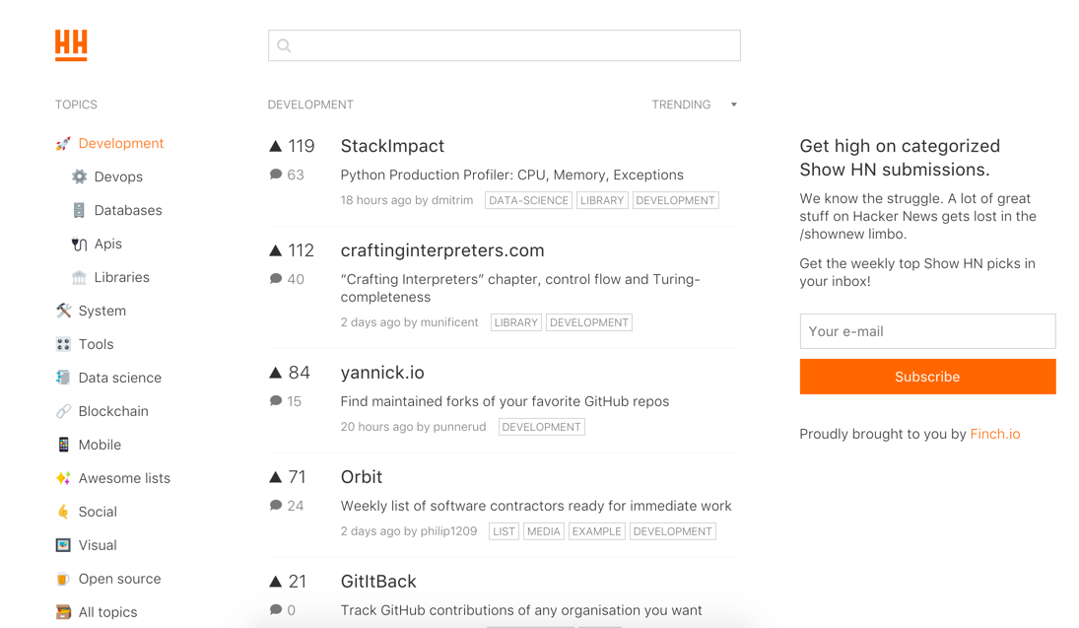
Task: Click the Awesome lists sparkle icon
Action: click(x=63, y=478)
